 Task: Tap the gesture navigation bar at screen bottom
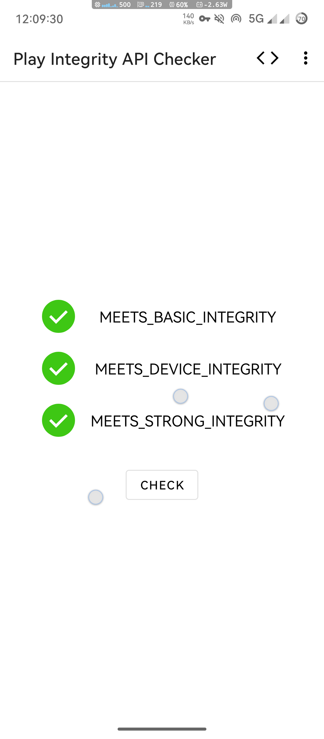[x=162, y=729]
